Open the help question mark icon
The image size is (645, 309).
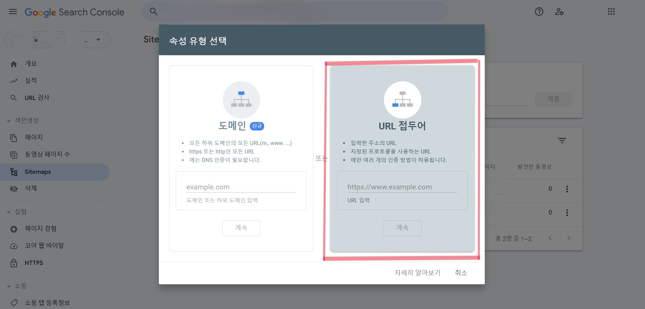click(539, 12)
